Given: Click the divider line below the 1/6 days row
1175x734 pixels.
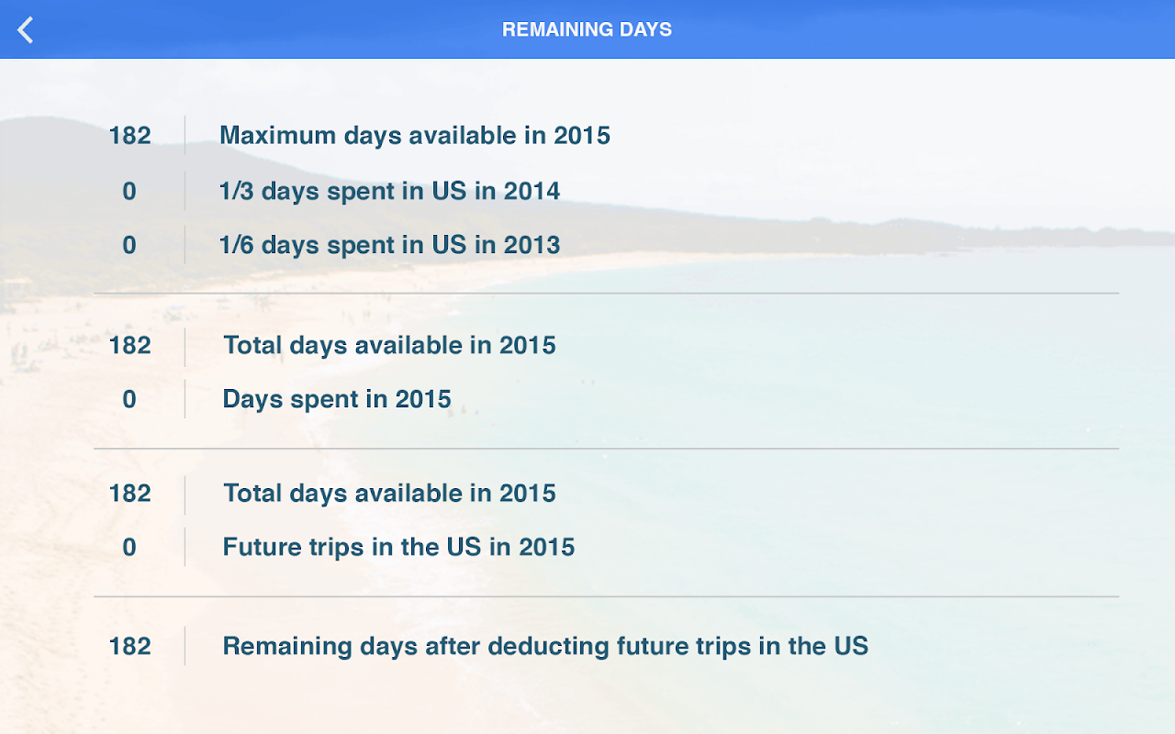Looking at the screenshot, I should tap(606, 294).
